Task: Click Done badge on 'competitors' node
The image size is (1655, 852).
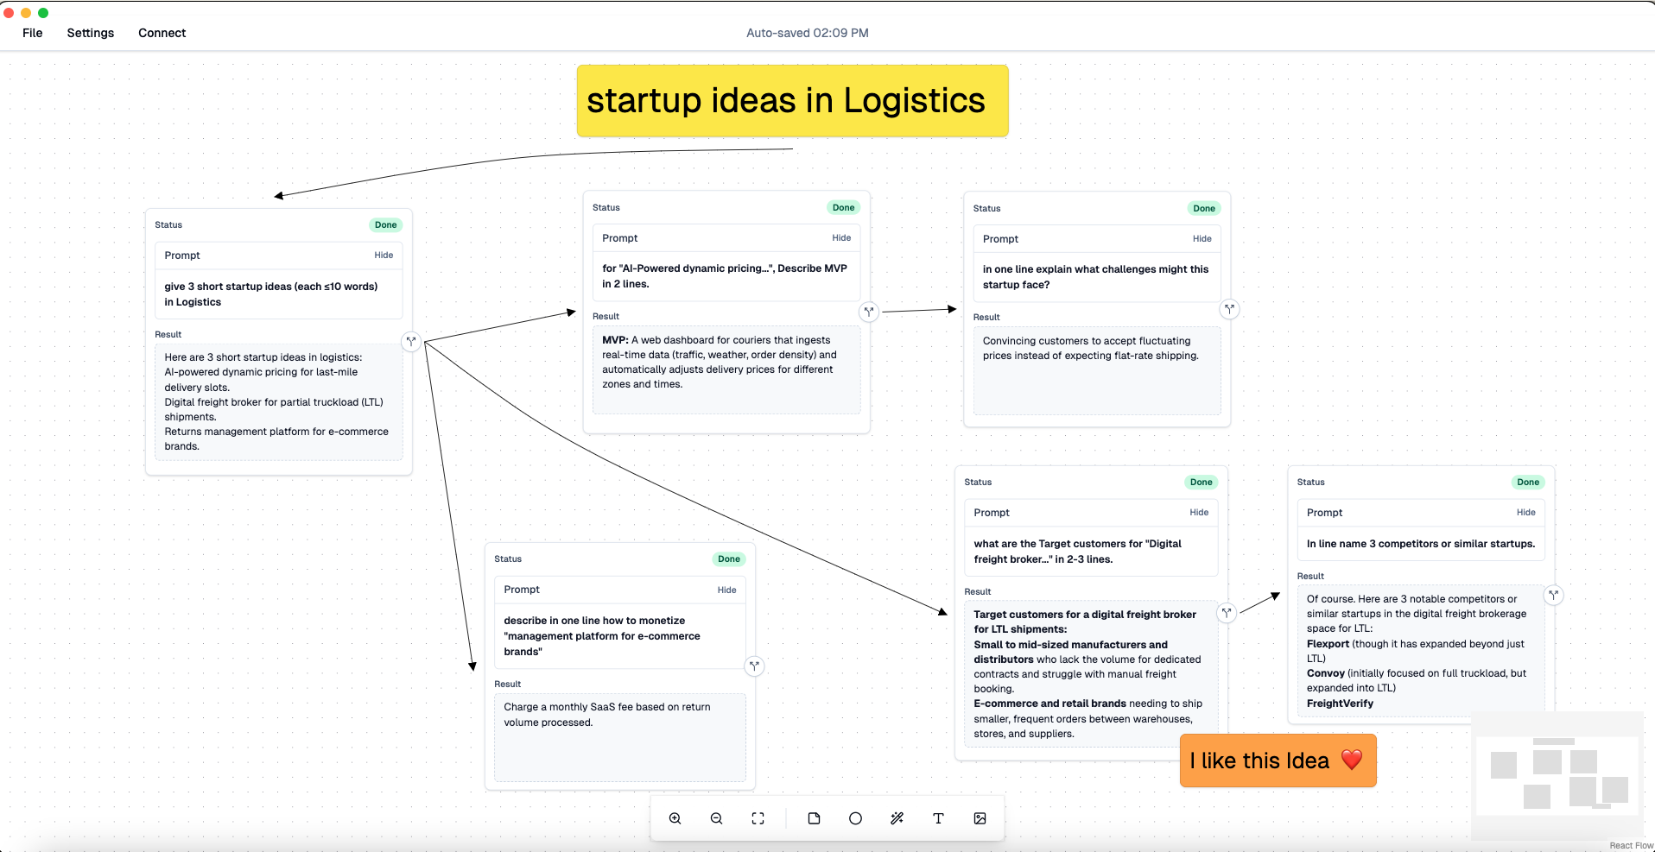Action: point(1527,483)
